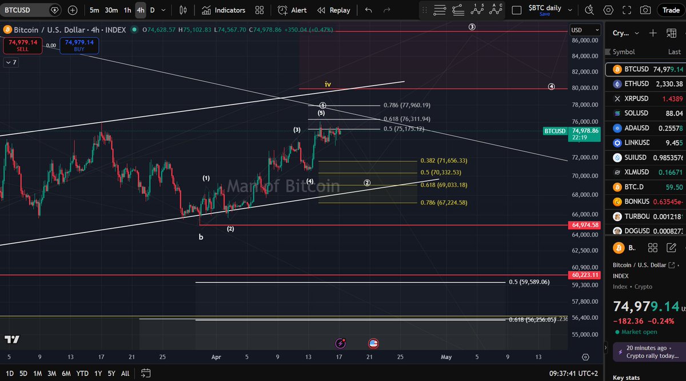Open chart settings hexagon icon

608,10
